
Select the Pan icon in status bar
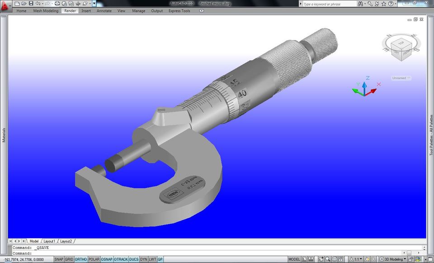pyautogui.click(x=321, y=259)
